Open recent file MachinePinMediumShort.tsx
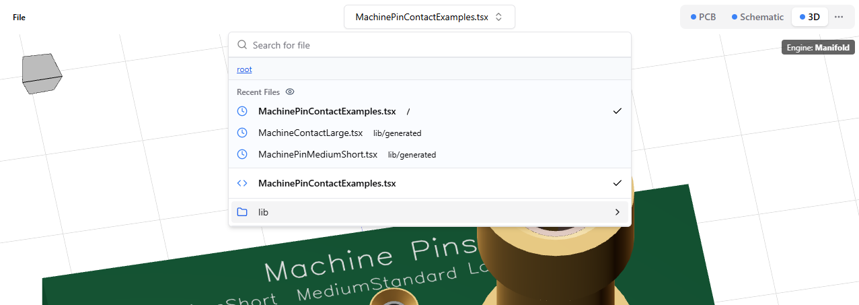This screenshot has height=305, width=859. (430, 154)
